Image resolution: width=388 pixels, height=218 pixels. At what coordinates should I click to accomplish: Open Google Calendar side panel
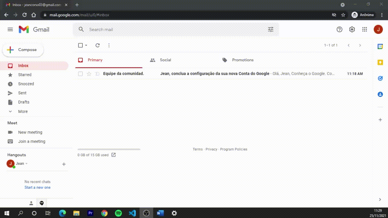[380, 46]
